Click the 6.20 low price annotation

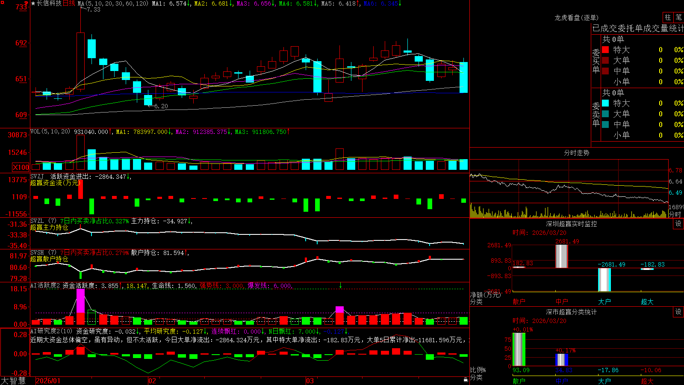coord(161,106)
